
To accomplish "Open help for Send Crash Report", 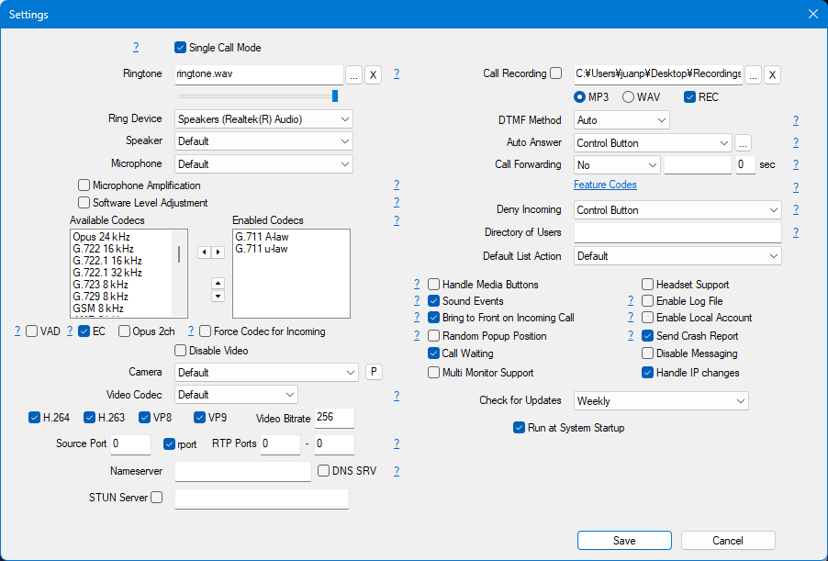I will tap(631, 335).
